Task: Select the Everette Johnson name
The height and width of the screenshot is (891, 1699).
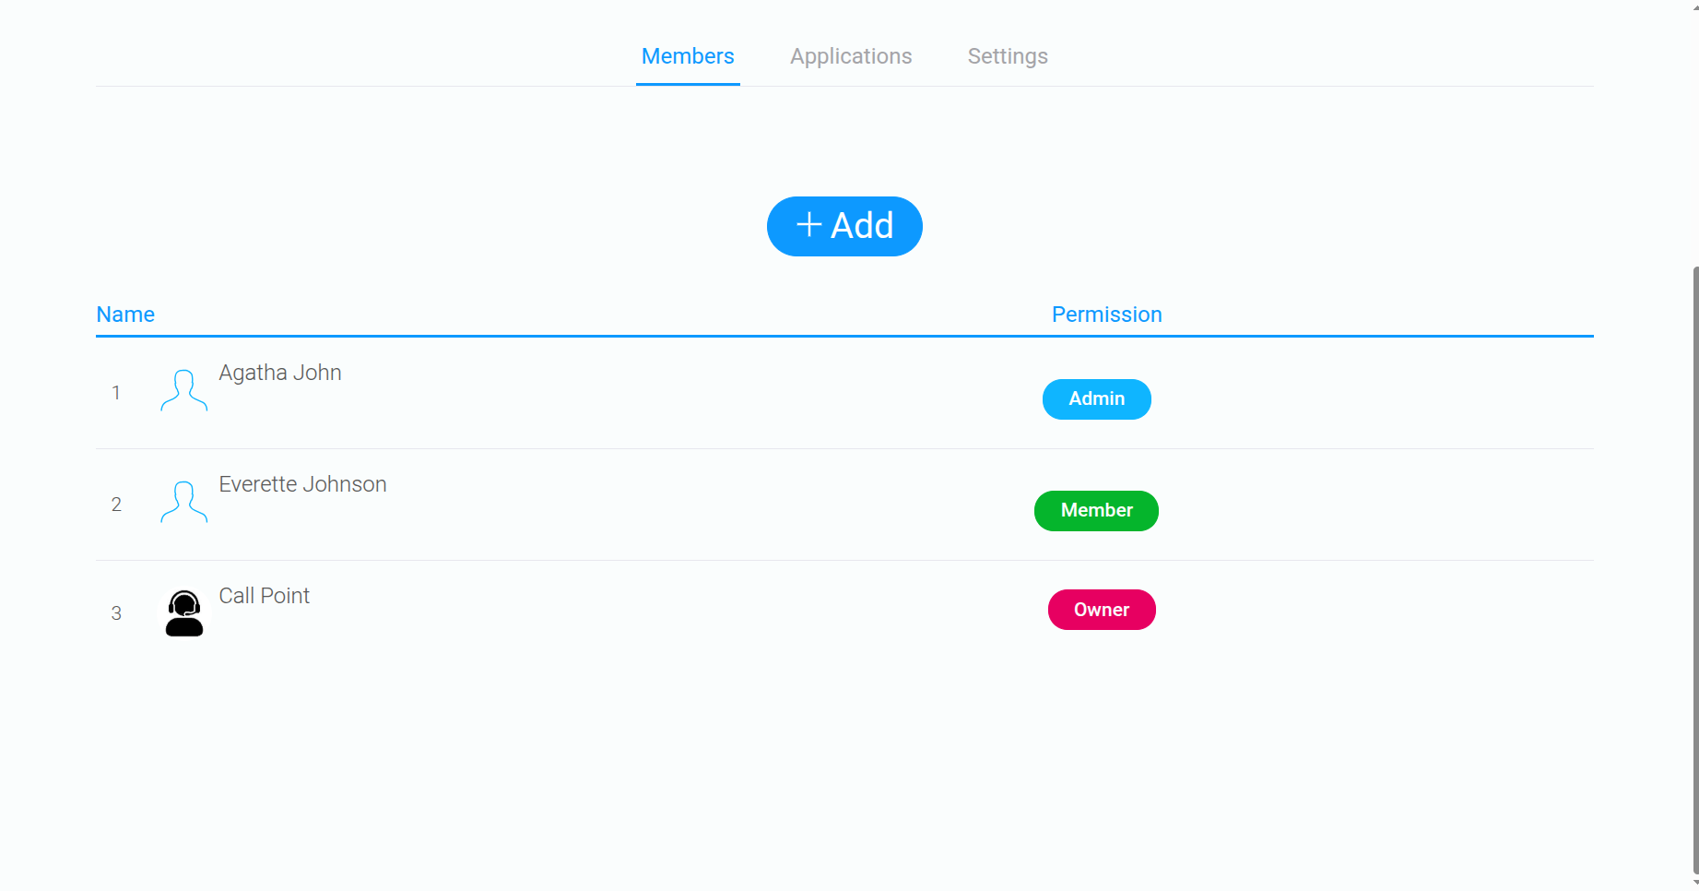Action: point(302,484)
